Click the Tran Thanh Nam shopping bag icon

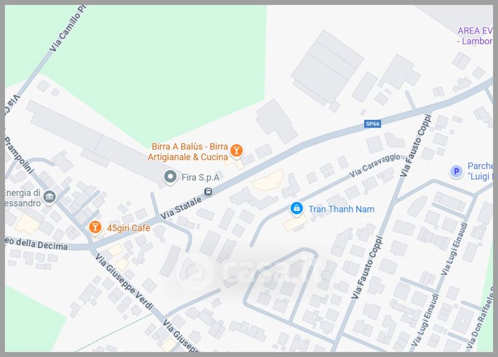pos(296,209)
